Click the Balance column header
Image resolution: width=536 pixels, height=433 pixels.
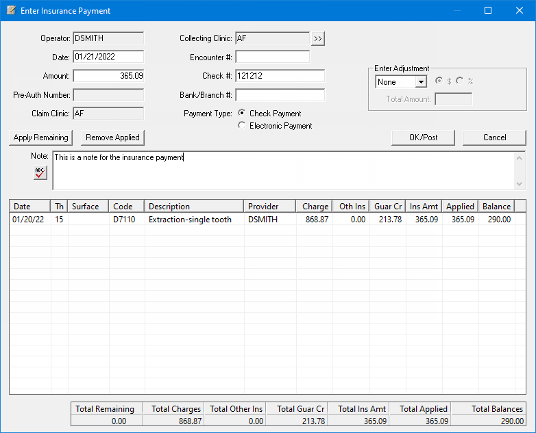click(x=496, y=206)
